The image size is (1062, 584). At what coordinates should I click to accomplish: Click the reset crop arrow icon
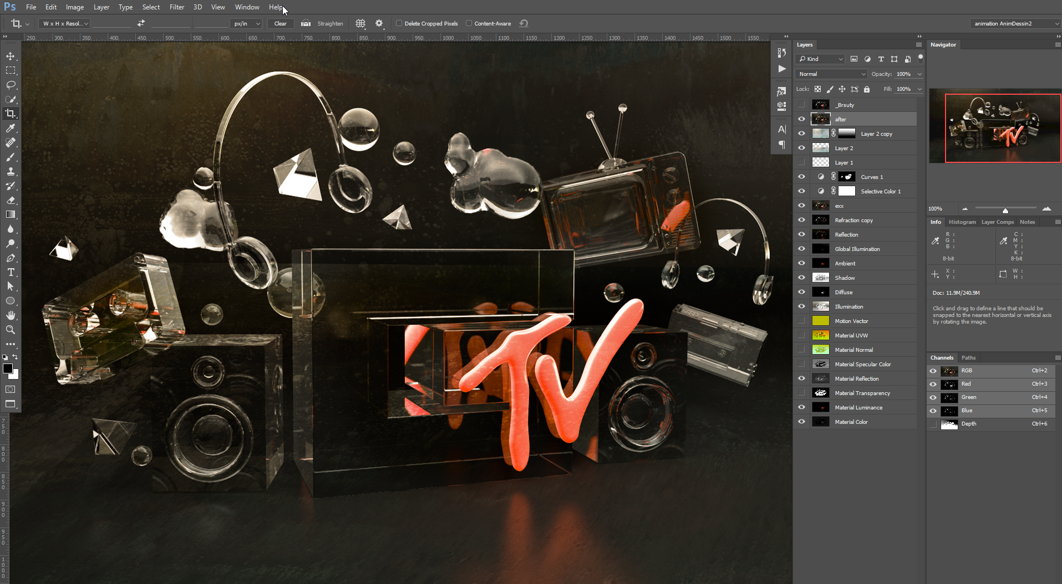[x=524, y=23]
